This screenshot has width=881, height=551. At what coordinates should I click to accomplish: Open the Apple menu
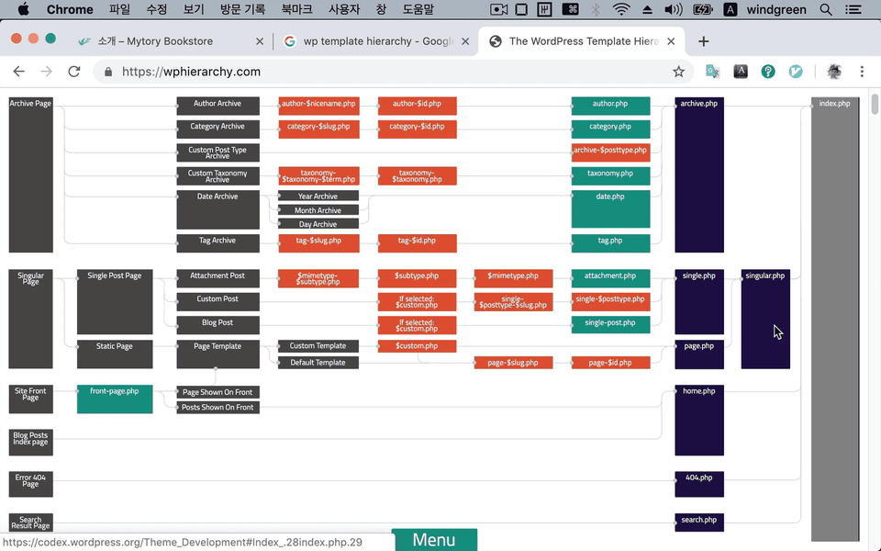[23, 9]
